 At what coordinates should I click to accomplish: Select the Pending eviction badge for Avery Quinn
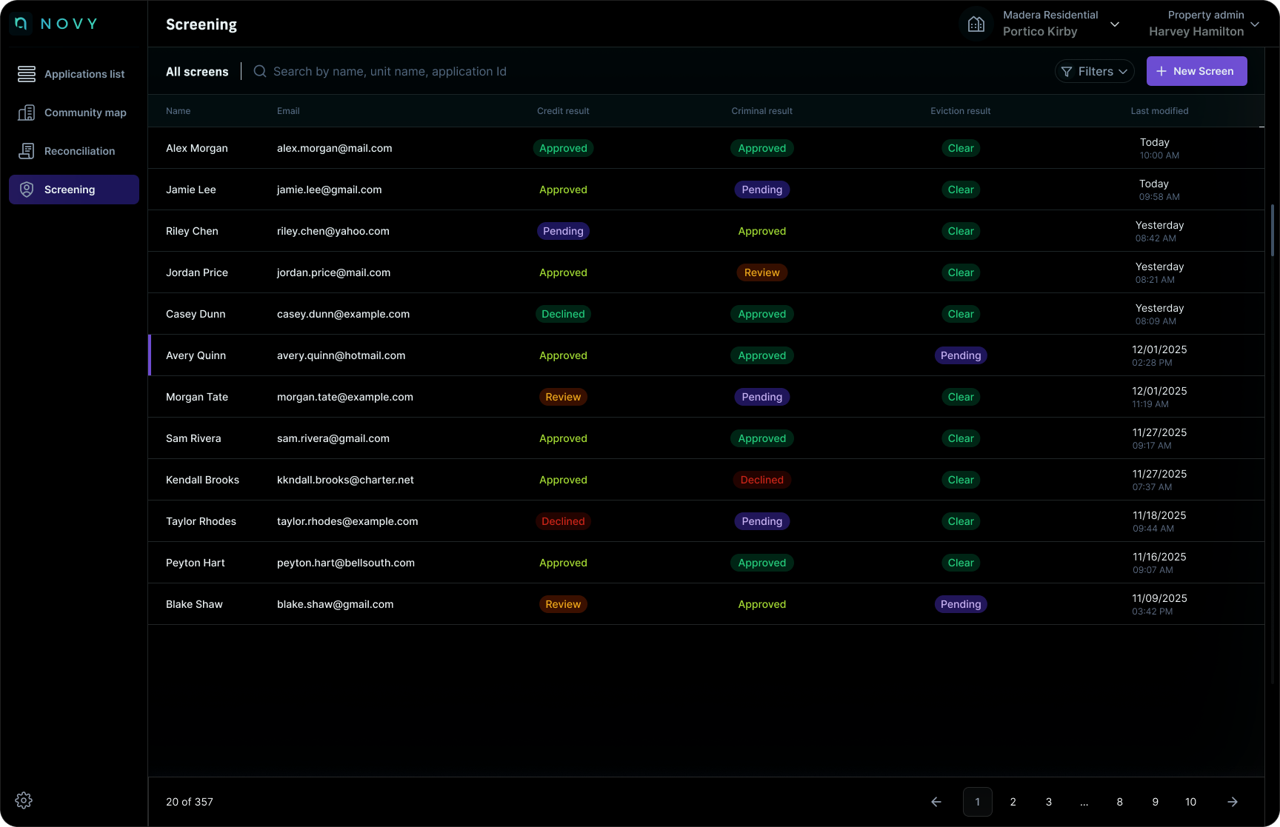click(x=960, y=355)
